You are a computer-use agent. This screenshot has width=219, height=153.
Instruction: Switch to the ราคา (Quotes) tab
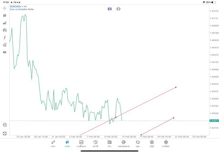pos(53,144)
